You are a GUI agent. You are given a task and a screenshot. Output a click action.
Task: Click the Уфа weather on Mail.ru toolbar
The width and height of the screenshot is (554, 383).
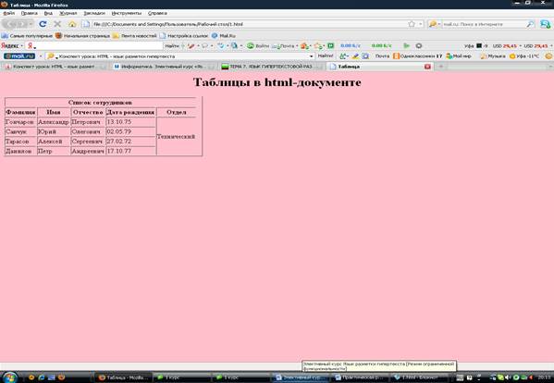coord(524,56)
